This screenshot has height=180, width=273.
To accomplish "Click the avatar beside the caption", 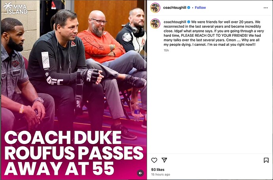I will coord(155,23).
